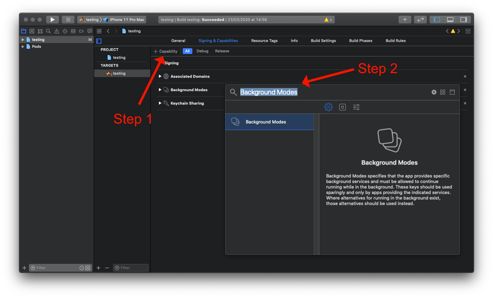Click the navigator Filter field
The image size is (493, 298).
[x=60, y=268]
